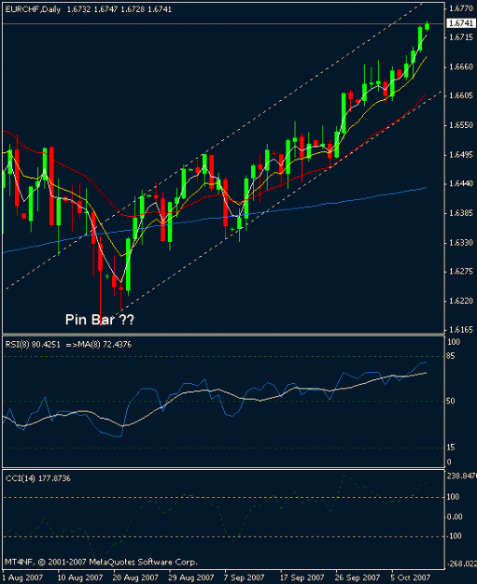Click the CCI scale value 0.00
Image resolution: width=477 pixels, height=584 pixels.
pyautogui.click(x=455, y=517)
